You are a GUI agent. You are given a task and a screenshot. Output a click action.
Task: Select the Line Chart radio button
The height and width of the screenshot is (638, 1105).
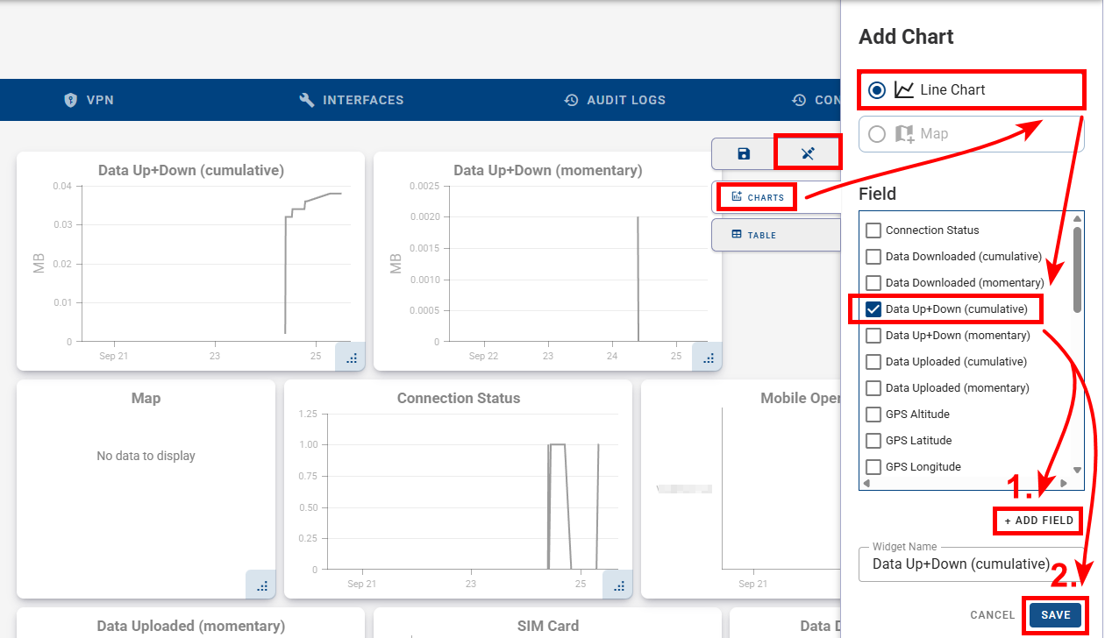tap(877, 89)
